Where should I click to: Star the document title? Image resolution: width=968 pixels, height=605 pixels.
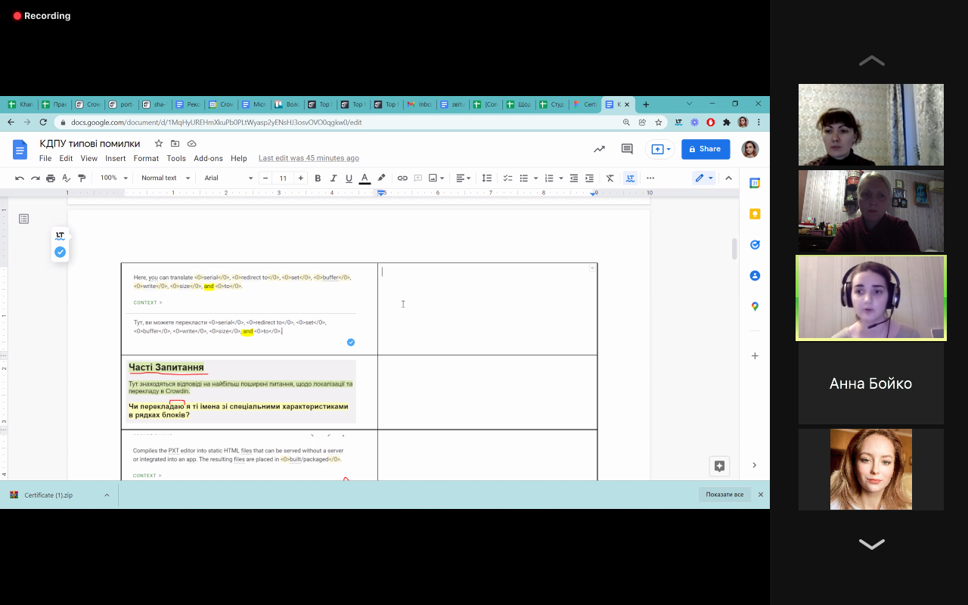pyautogui.click(x=159, y=144)
